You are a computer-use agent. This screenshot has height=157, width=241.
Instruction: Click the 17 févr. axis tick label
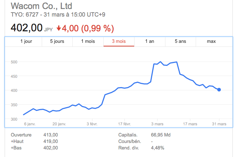(124, 124)
